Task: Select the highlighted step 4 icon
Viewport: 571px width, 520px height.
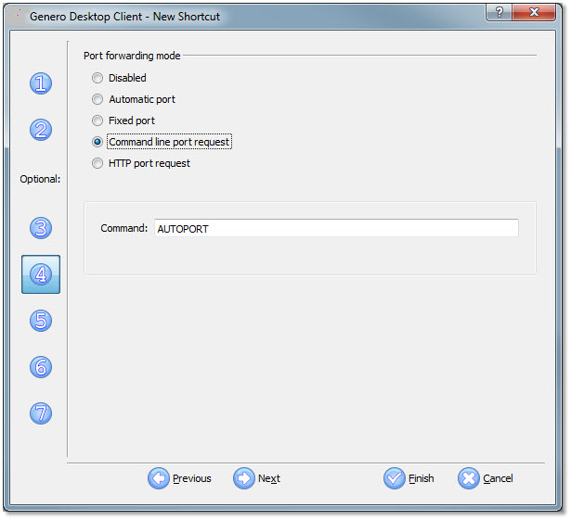Action: coord(41,274)
